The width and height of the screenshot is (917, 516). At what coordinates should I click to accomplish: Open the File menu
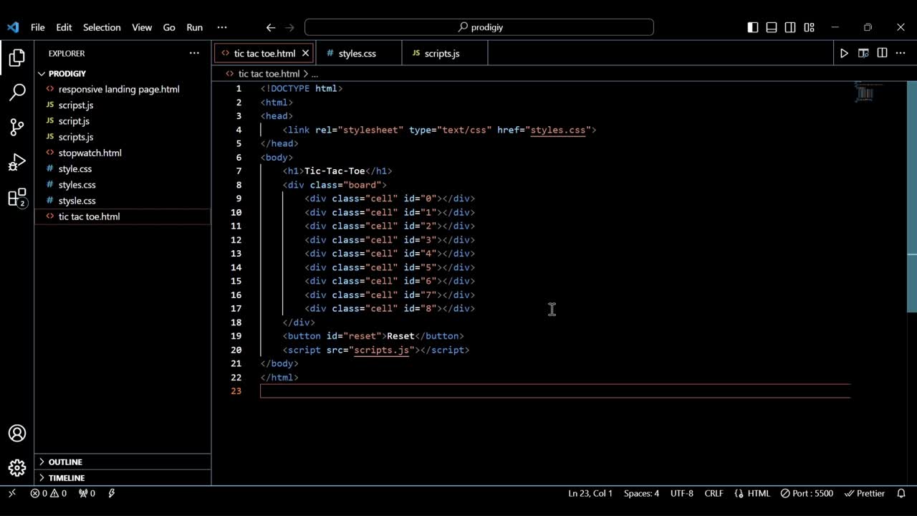pyautogui.click(x=38, y=27)
